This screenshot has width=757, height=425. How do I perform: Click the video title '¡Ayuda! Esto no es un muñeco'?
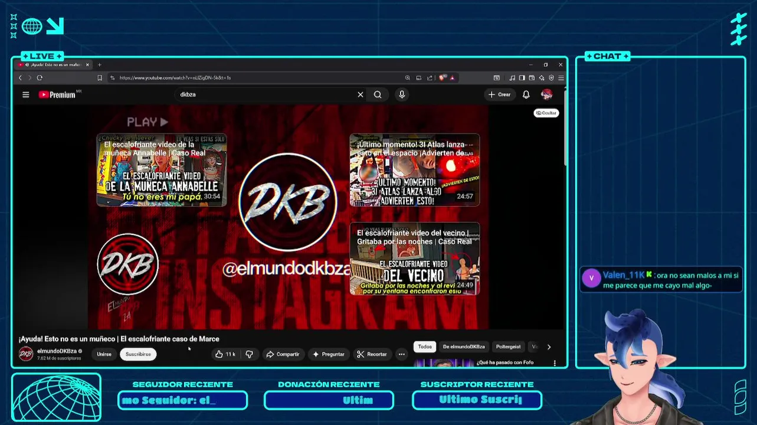119,339
